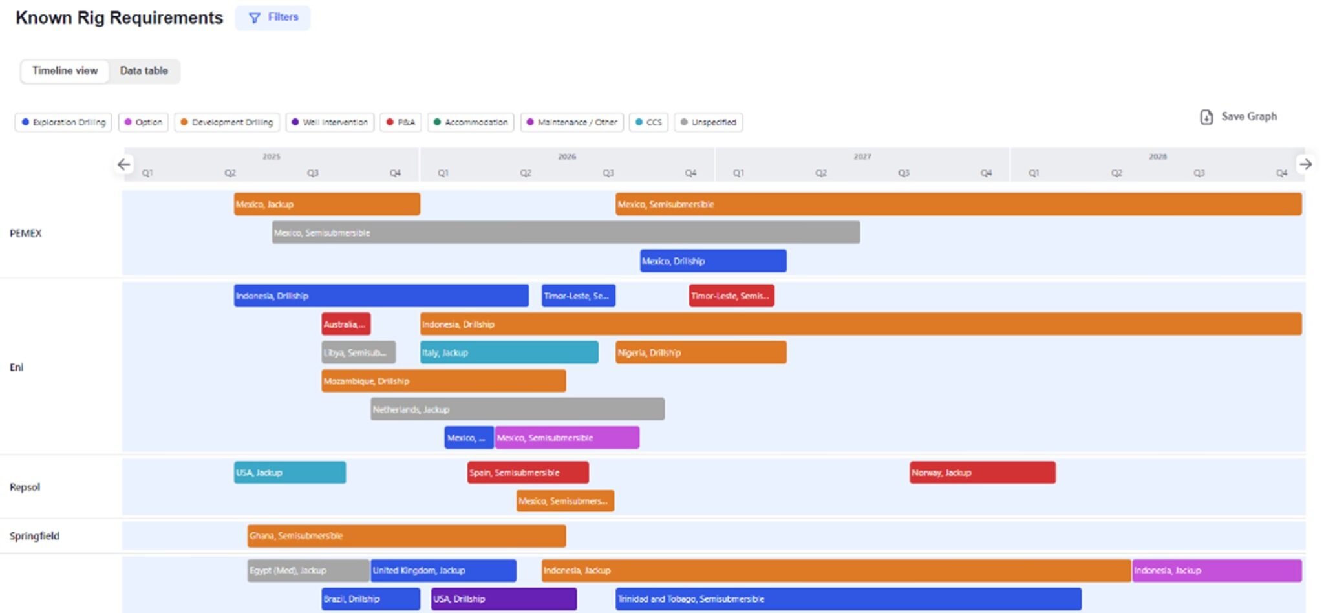The image size is (1324, 613).
Task: Open Eni Italy, Jackup CCS bar
Action: (509, 352)
